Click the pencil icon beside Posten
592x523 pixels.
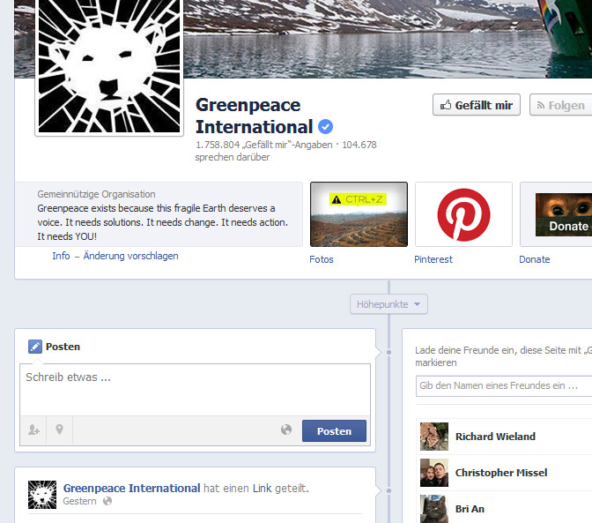(x=35, y=347)
